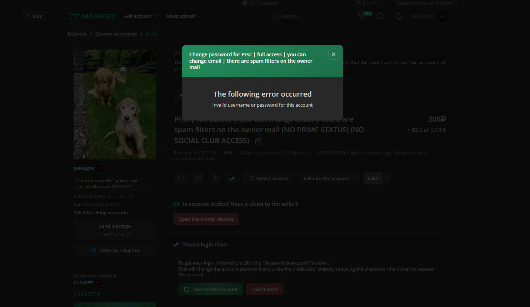
Task: Click the search magnifier icon
Action: (275, 16)
